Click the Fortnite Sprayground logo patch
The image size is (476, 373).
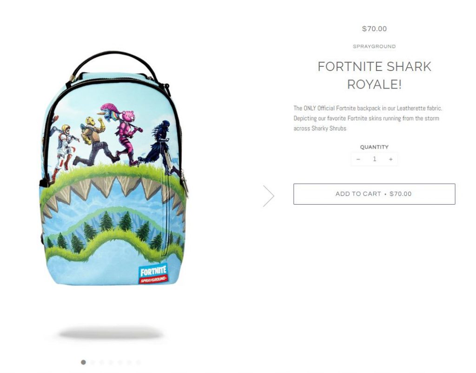click(153, 274)
